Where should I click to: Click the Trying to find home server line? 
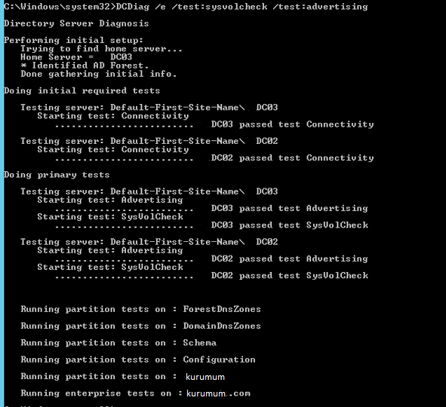tap(101, 49)
